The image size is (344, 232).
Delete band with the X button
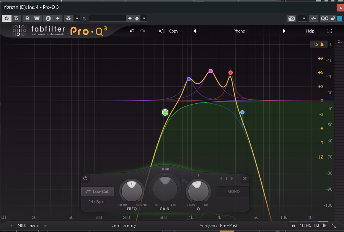pos(245,178)
